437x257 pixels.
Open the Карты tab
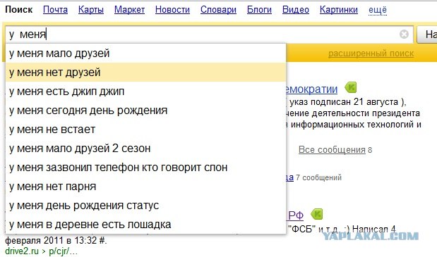91,10
